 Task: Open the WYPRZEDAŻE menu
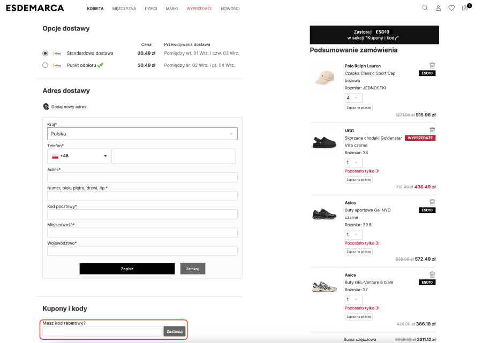(x=199, y=9)
